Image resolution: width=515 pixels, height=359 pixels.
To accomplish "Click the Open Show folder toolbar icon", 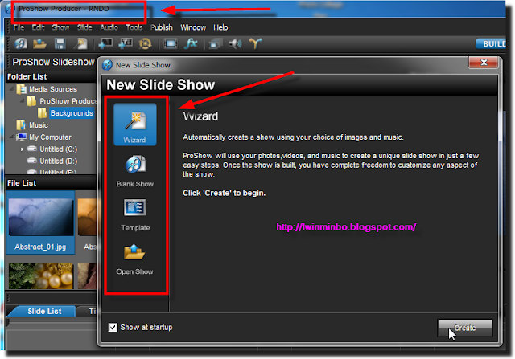I will pyautogui.click(x=39, y=43).
